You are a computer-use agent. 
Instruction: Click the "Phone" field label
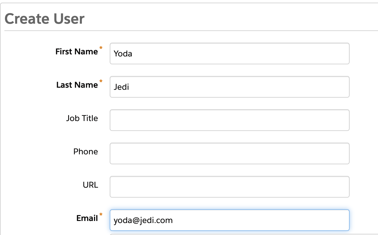[85, 152]
